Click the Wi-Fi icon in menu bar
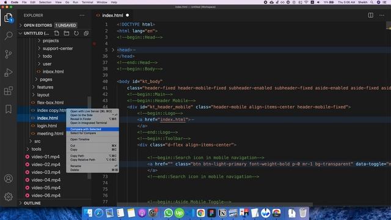The height and width of the screenshot is (220, 391). click(306, 2)
